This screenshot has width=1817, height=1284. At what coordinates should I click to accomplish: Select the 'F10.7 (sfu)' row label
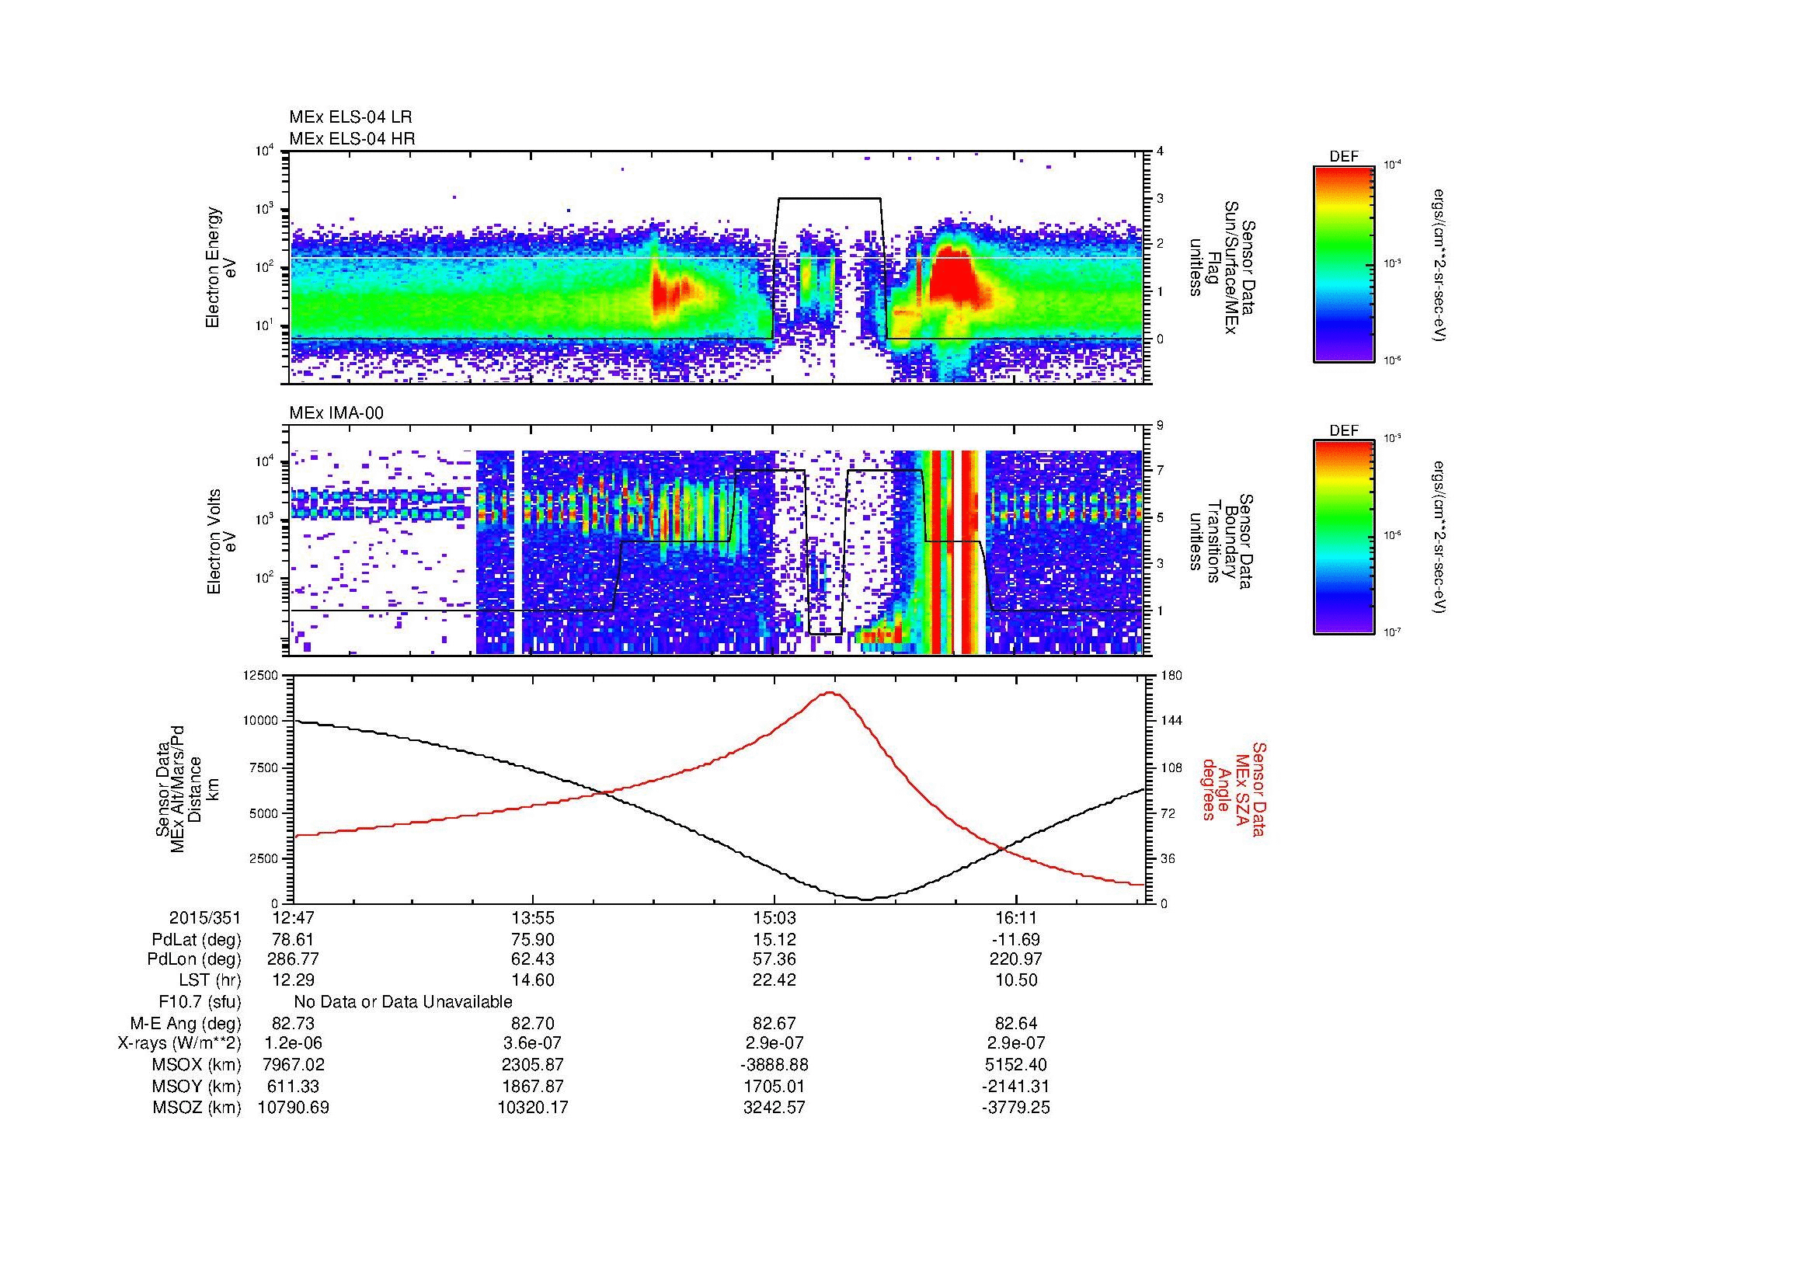coord(200,1002)
